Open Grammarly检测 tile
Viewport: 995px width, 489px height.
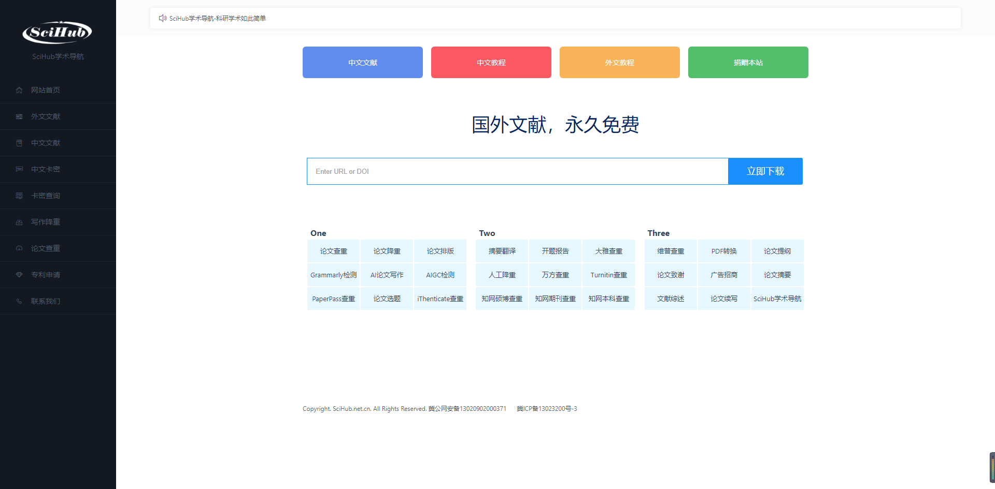pyautogui.click(x=334, y=275)
